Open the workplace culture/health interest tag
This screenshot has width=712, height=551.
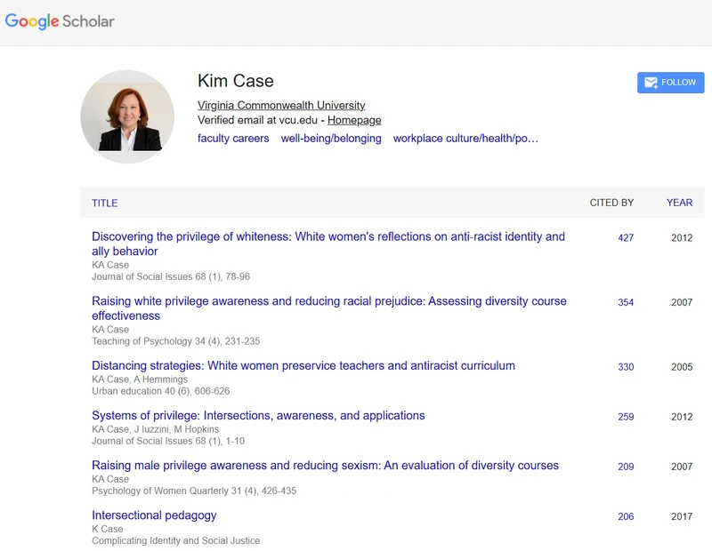click(x=465, y=139)
